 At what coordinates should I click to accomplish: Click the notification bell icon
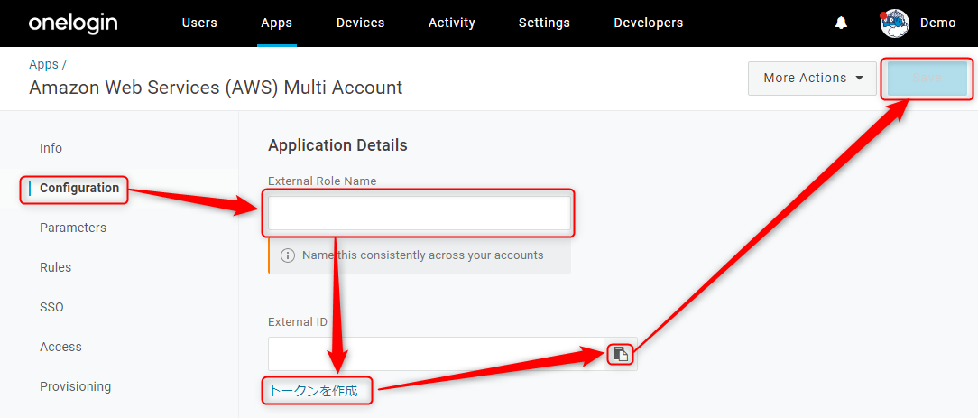point(841,23)
